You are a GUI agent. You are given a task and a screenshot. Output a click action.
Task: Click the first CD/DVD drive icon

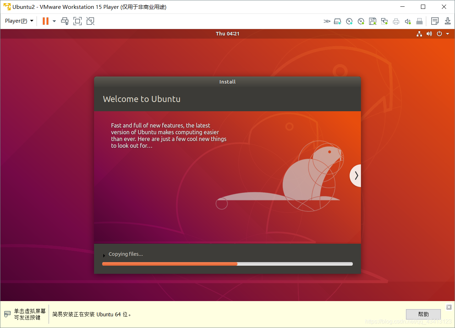click(x=349, y=21)
